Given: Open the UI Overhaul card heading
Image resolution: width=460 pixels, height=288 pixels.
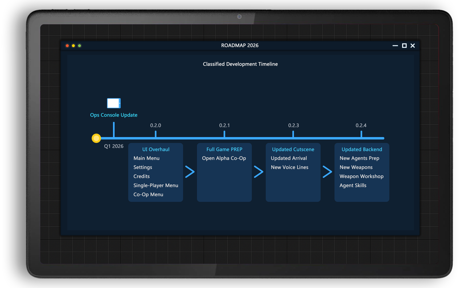Looking at the screenshot, I should tap(156, 149).
